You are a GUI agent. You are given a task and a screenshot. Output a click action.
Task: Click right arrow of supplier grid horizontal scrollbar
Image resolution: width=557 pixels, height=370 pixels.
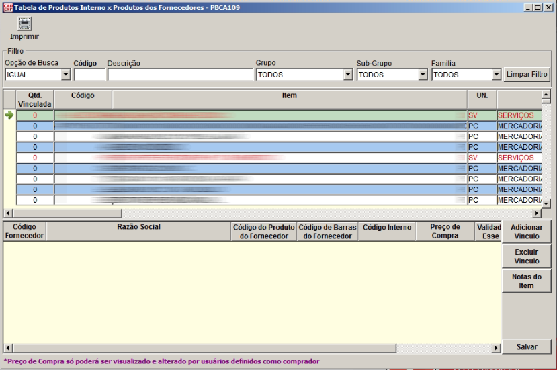pyautogui.click(x=496, y=348)
